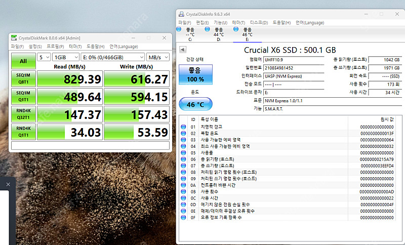Click the 616.27 write result bar

[137, 79]
